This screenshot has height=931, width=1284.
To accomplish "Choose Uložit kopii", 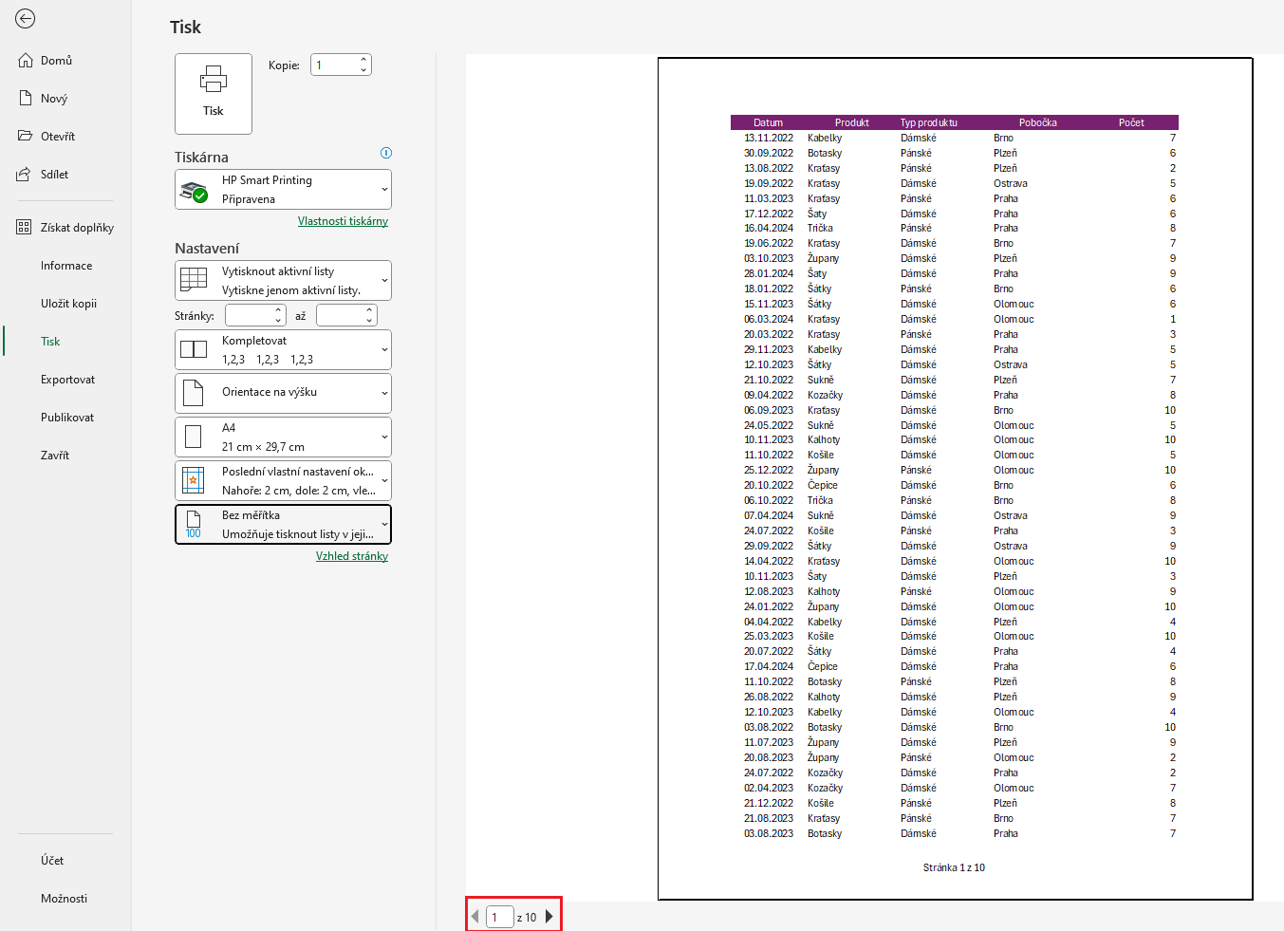I will pyautogui.click(x=68, y=304).
